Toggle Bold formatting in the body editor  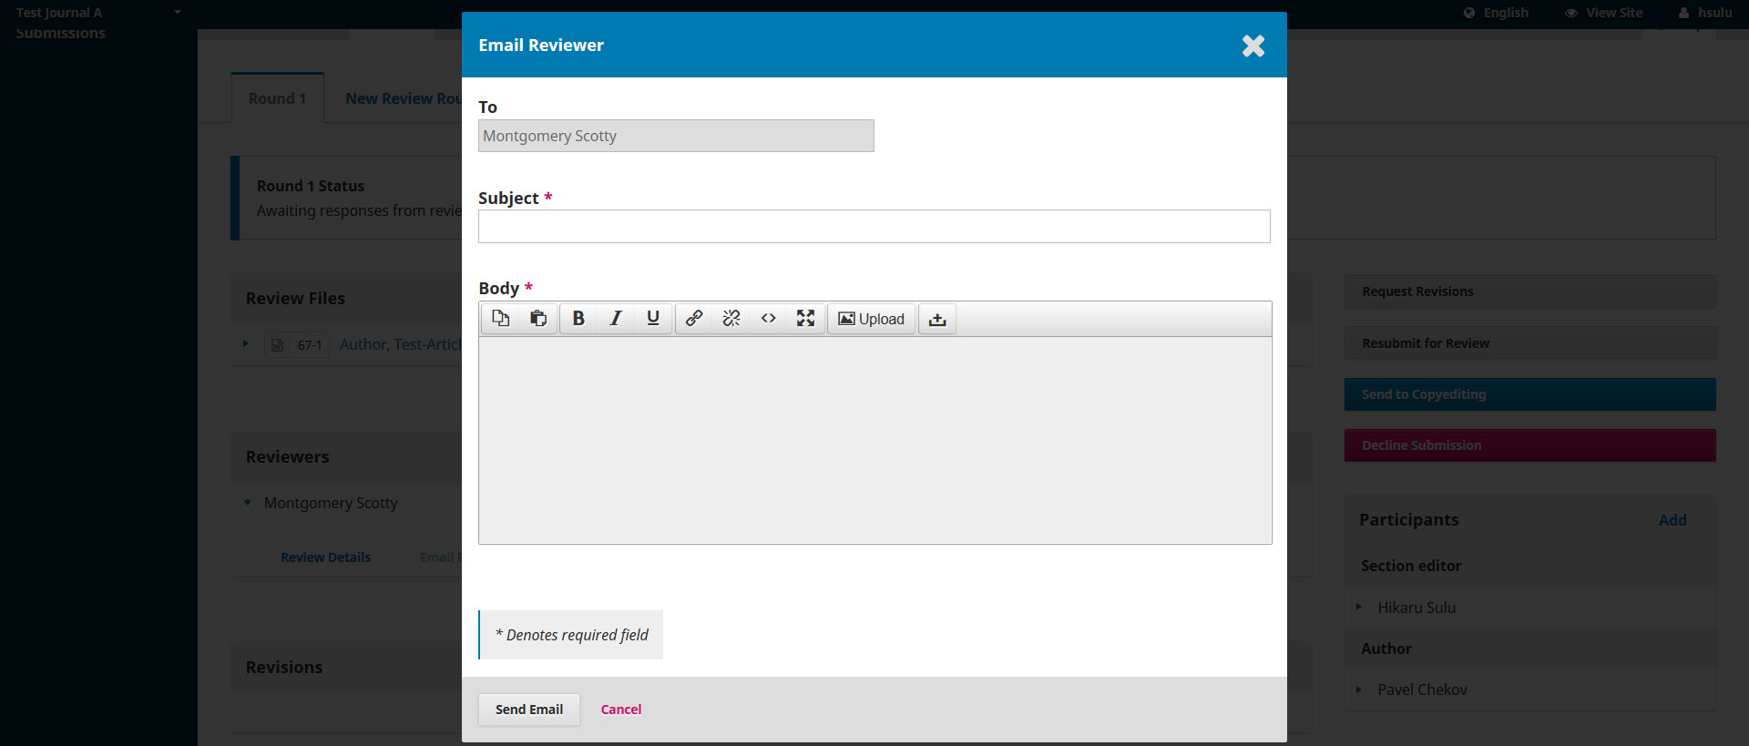[x=578, y=318]
